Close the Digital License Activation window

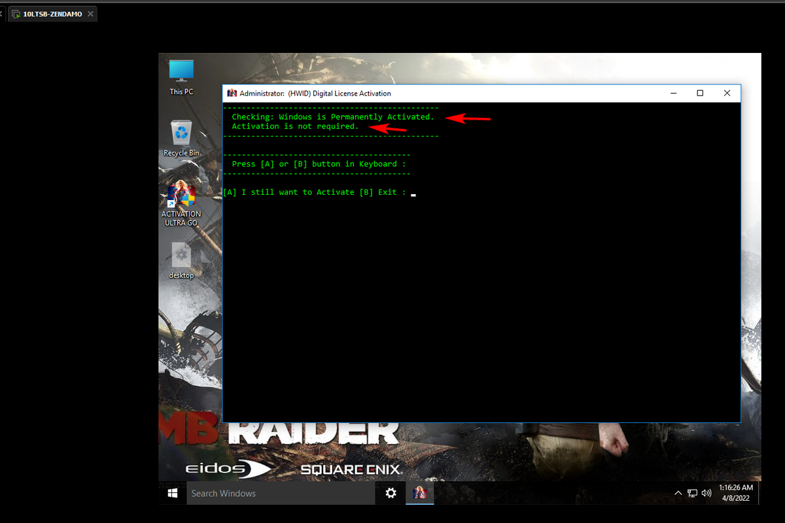pyautogui.click(x=727, y=93)
